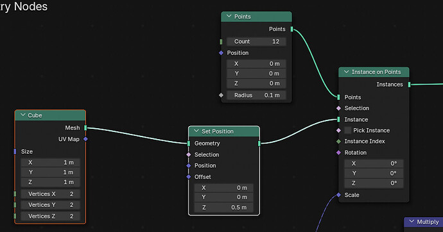Viewport: 443px width, 232px height.
Task: Click the Vertices X value field
Action: coord(50,194)
